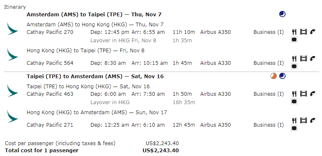Select the Amsterdam (AMS) to Taipei (TPE) heading

[94, 15]
